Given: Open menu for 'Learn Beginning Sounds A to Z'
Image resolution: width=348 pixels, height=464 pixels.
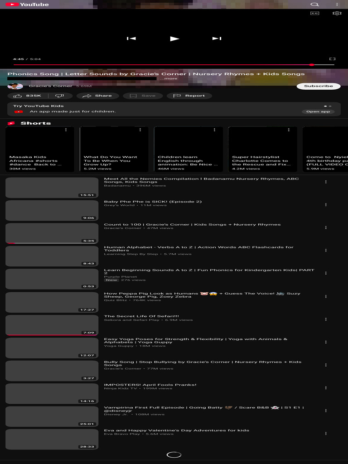Looking at the screenshot, I should coord(326,273).
